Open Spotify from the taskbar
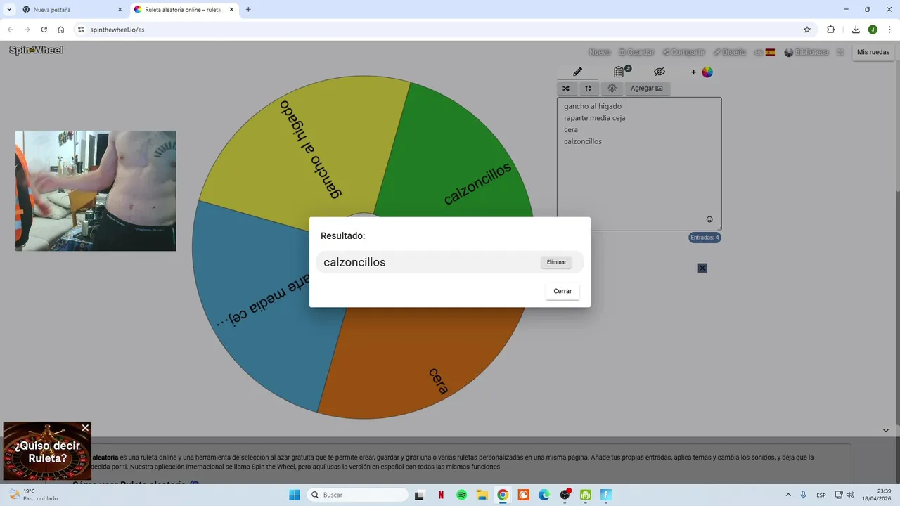The image size is (900, 506). coord(461,495)
